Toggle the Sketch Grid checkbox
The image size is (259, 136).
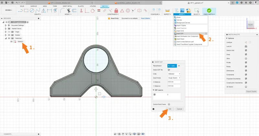(x=246, y=50)
